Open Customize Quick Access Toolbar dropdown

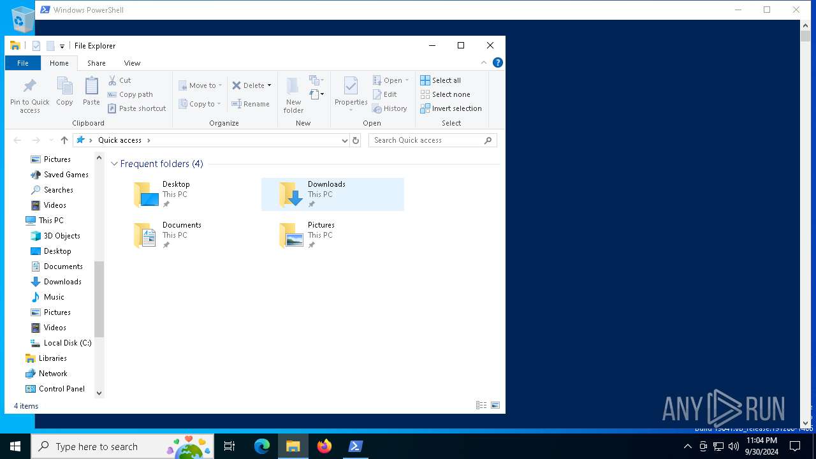point(62,46)
